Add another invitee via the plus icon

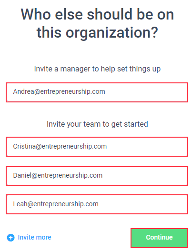[x=11, y=238]
